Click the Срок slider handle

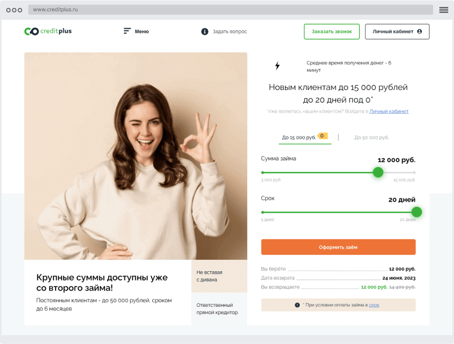pyautogui.click(x=416, y=212)
